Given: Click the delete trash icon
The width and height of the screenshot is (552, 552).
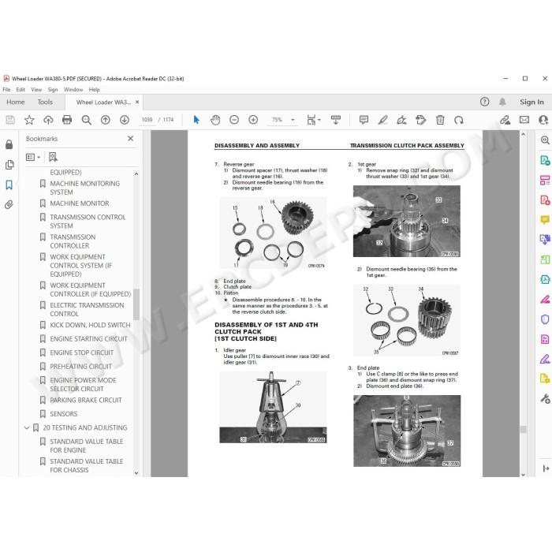Looking at the screenshot, I should (440, 120).
